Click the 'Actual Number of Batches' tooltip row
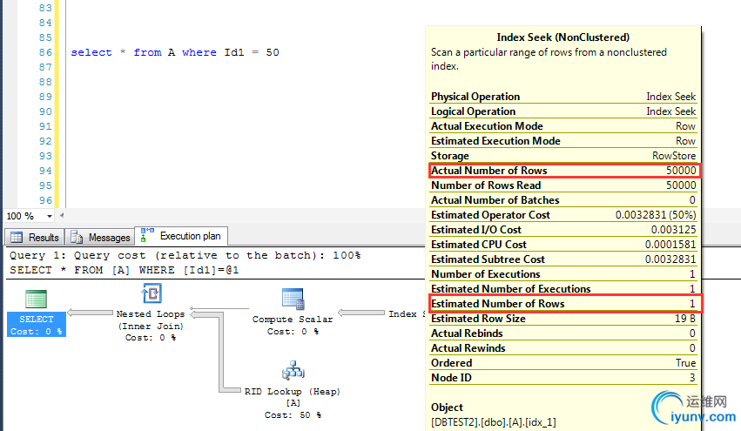The height and width of the screenshot is (431, 741). click(563, 200)
